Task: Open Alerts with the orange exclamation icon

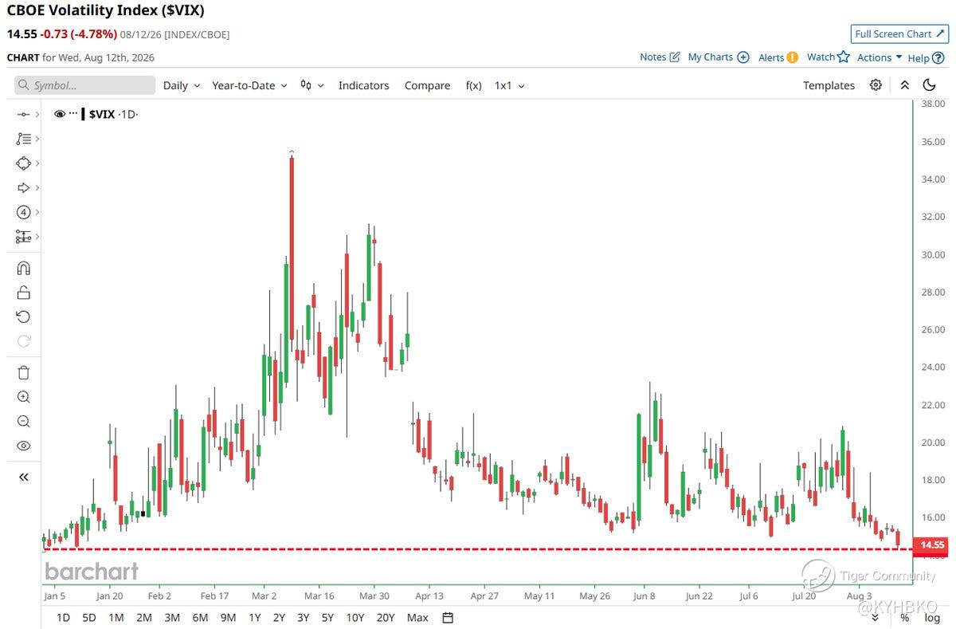Action: coord(792,57)
